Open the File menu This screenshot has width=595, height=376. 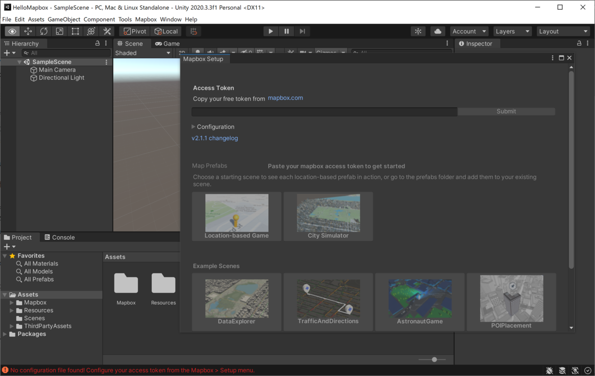[6, 19]
